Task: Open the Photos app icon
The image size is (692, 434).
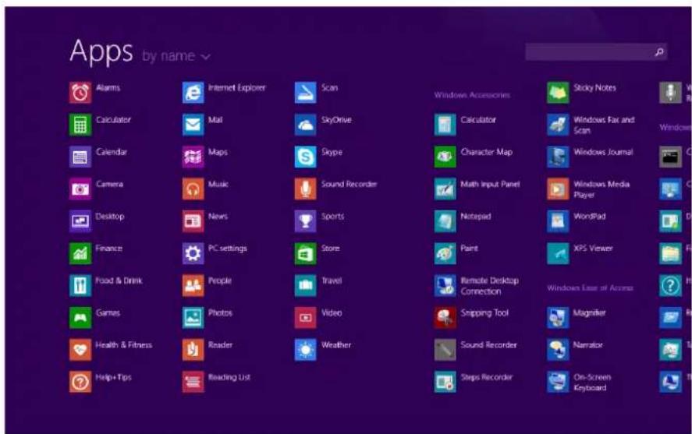Action: tap(193, 318)
